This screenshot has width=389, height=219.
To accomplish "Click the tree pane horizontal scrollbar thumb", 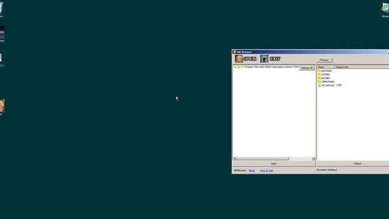I will pyautogui.click(x=263, y=158).
